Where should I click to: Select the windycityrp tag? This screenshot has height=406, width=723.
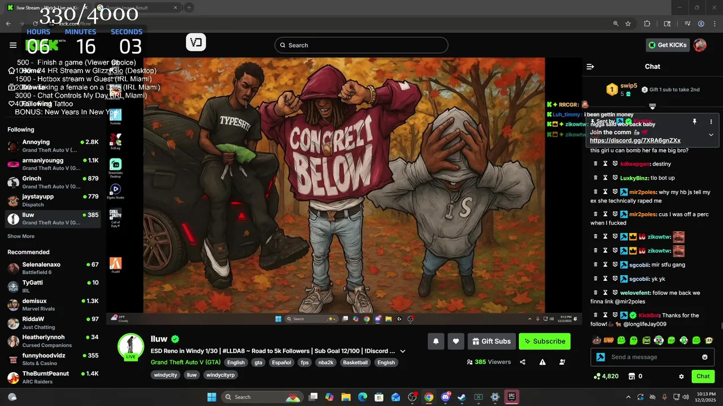[220, 375]
